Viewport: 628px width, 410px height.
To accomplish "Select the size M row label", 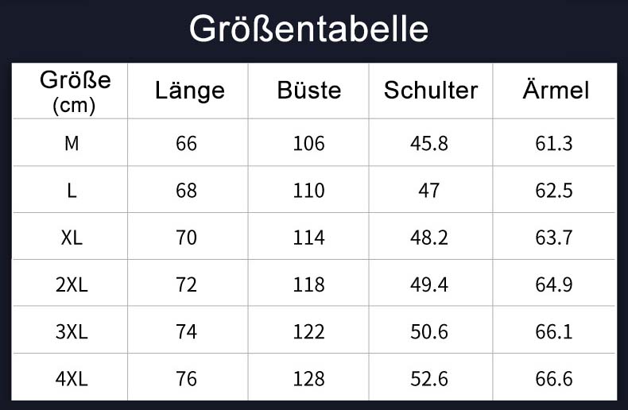I will tap(72, 143).
